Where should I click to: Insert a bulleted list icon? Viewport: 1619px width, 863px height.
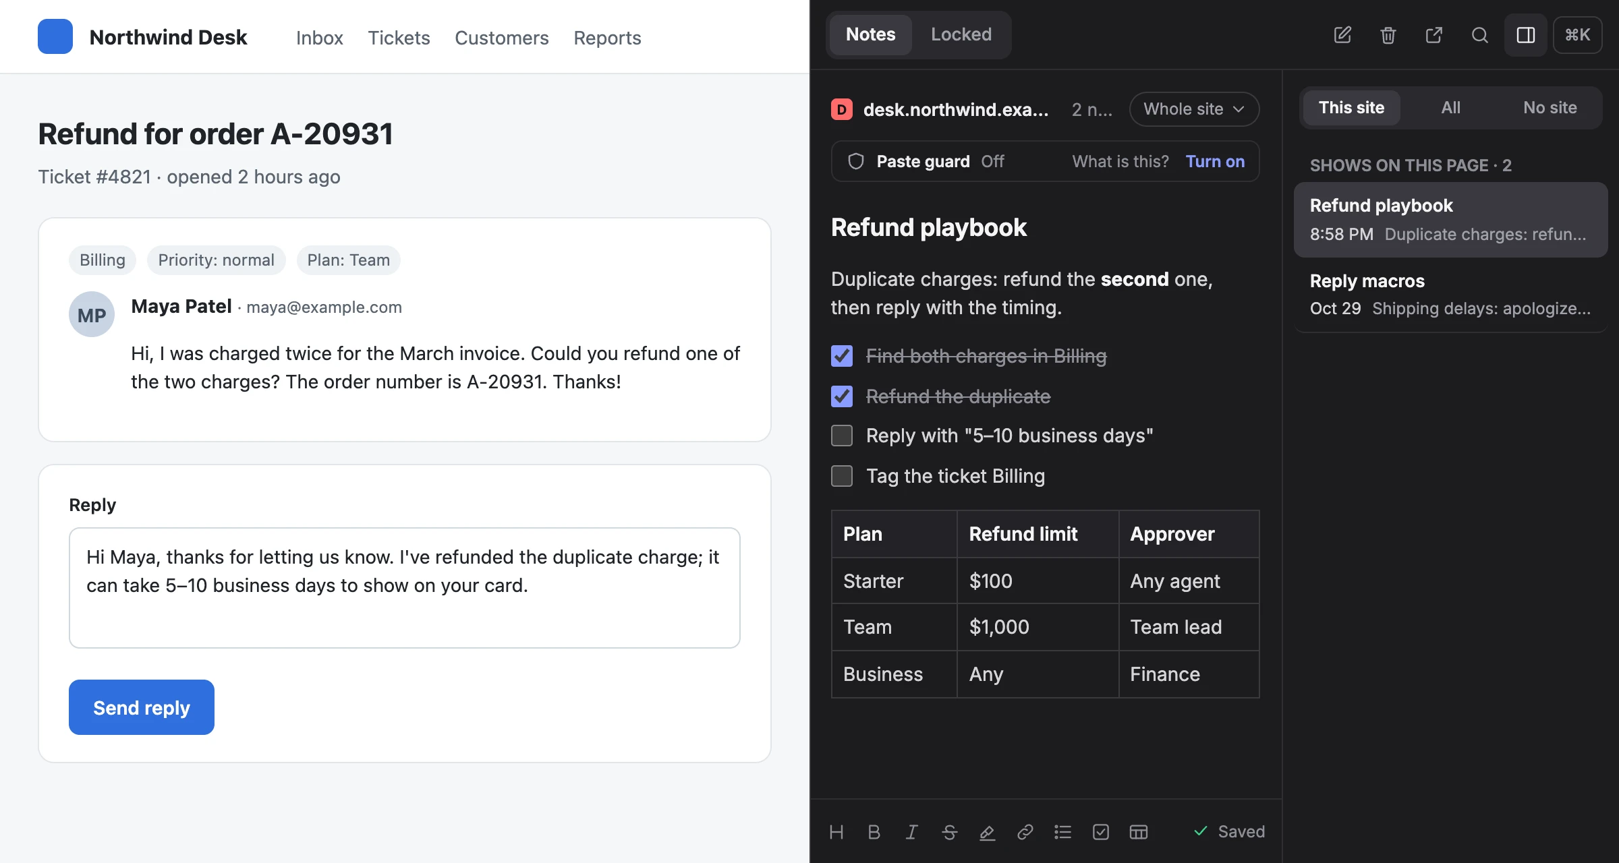point(1063,832)
